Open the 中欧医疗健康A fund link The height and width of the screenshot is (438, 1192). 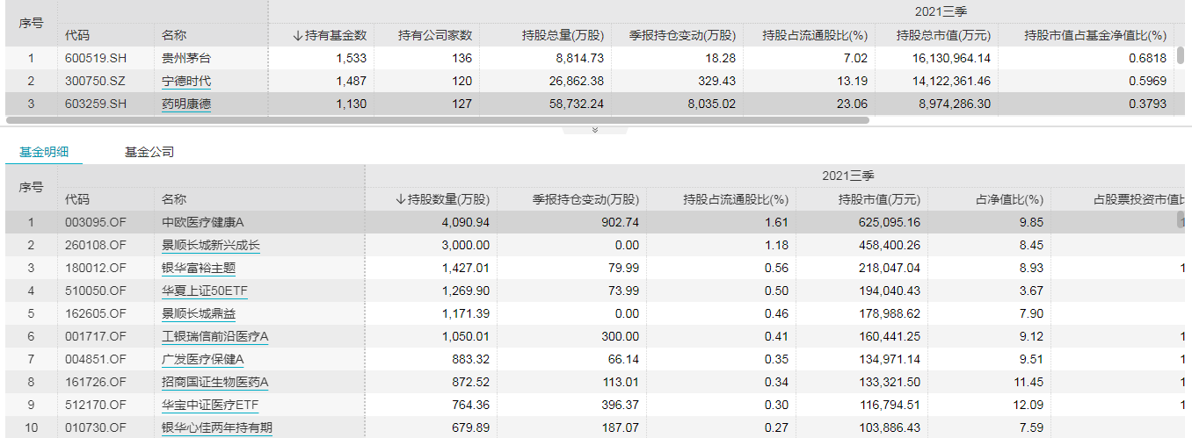203,222
